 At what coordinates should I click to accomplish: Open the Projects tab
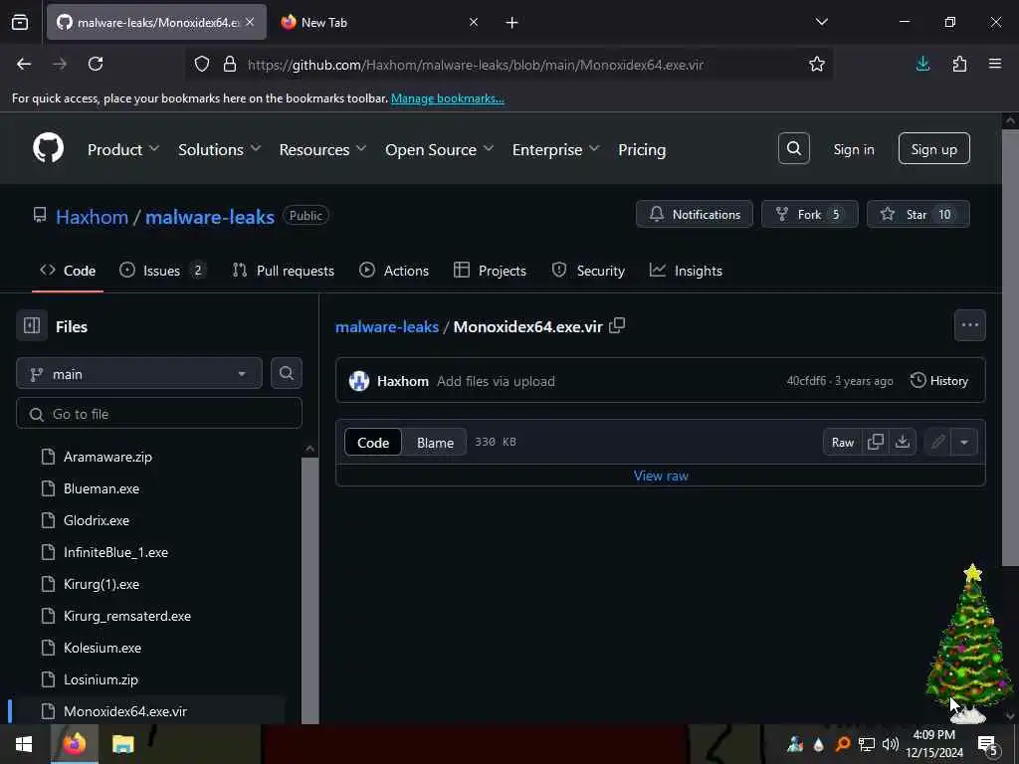pyautogui.click(x=490, y=271)
